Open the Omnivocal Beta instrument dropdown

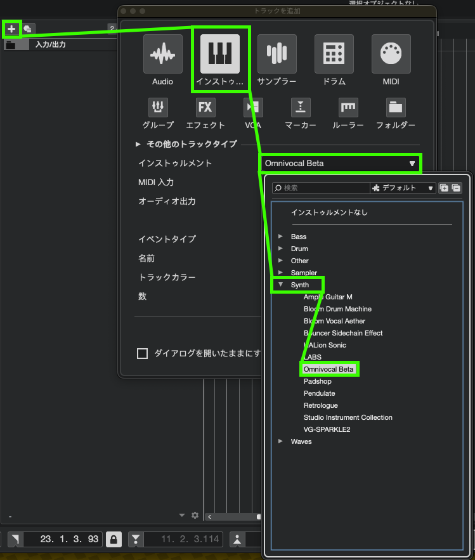click(x=340, y=164)
